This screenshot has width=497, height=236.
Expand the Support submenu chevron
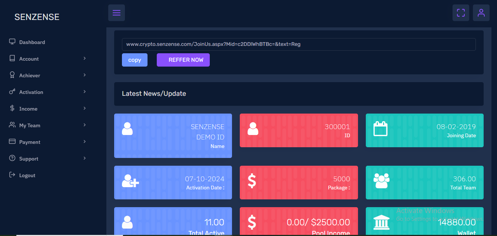click(x=85, y=158)
